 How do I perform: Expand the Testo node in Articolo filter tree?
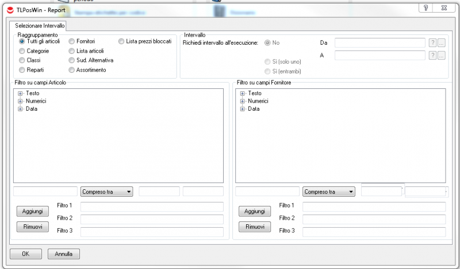[x=20, y=93]
